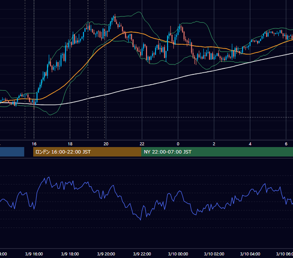Click the 3/10 00:00 date label
Image resolution: width=293 pixels, height=258 pixels.
tap(178, 254)
